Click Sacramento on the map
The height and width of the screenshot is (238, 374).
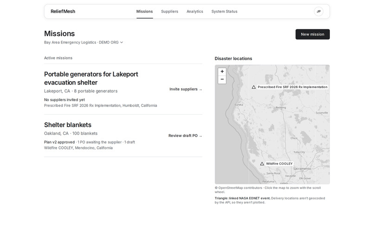(302, 168)
